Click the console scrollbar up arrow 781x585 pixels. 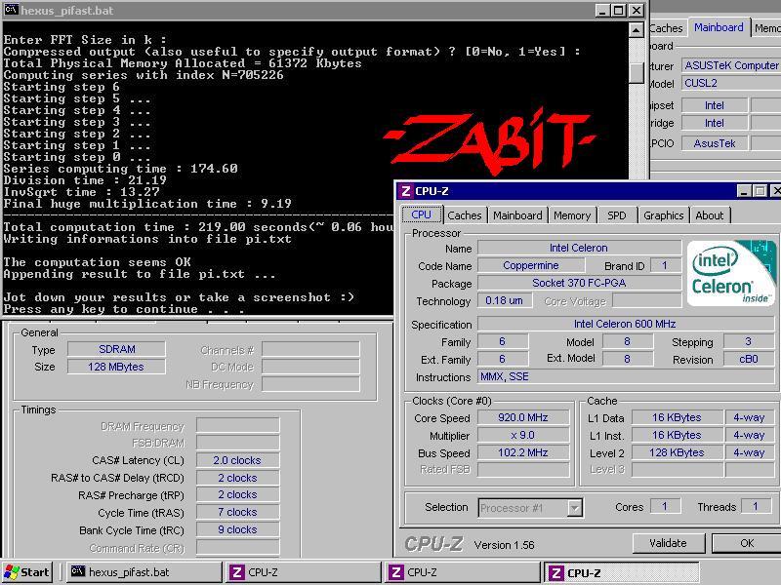(637, 30)
